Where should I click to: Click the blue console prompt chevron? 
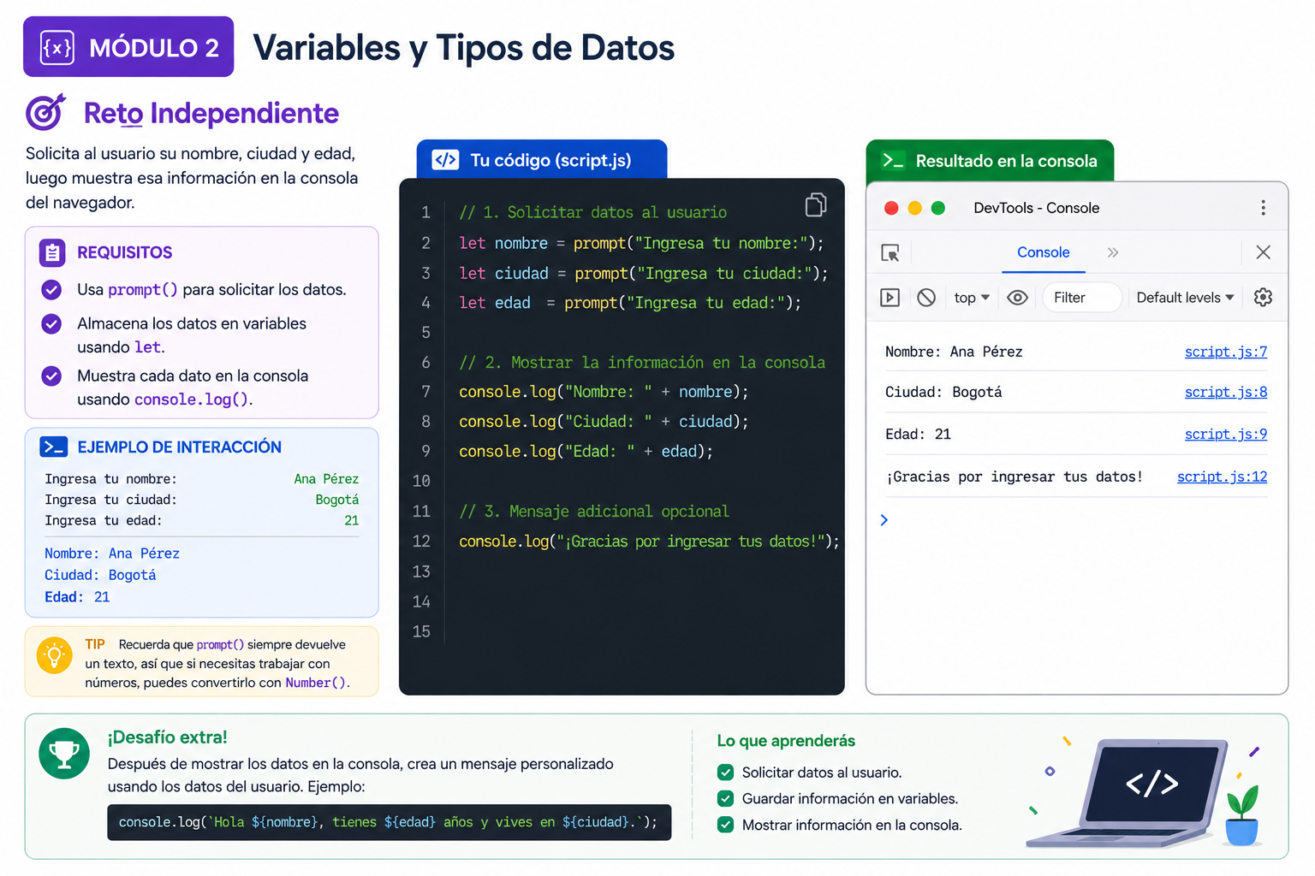pos(884,520)
